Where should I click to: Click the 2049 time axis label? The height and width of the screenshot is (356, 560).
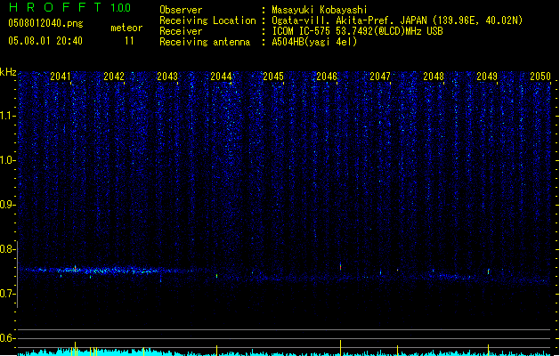(487, 76)
